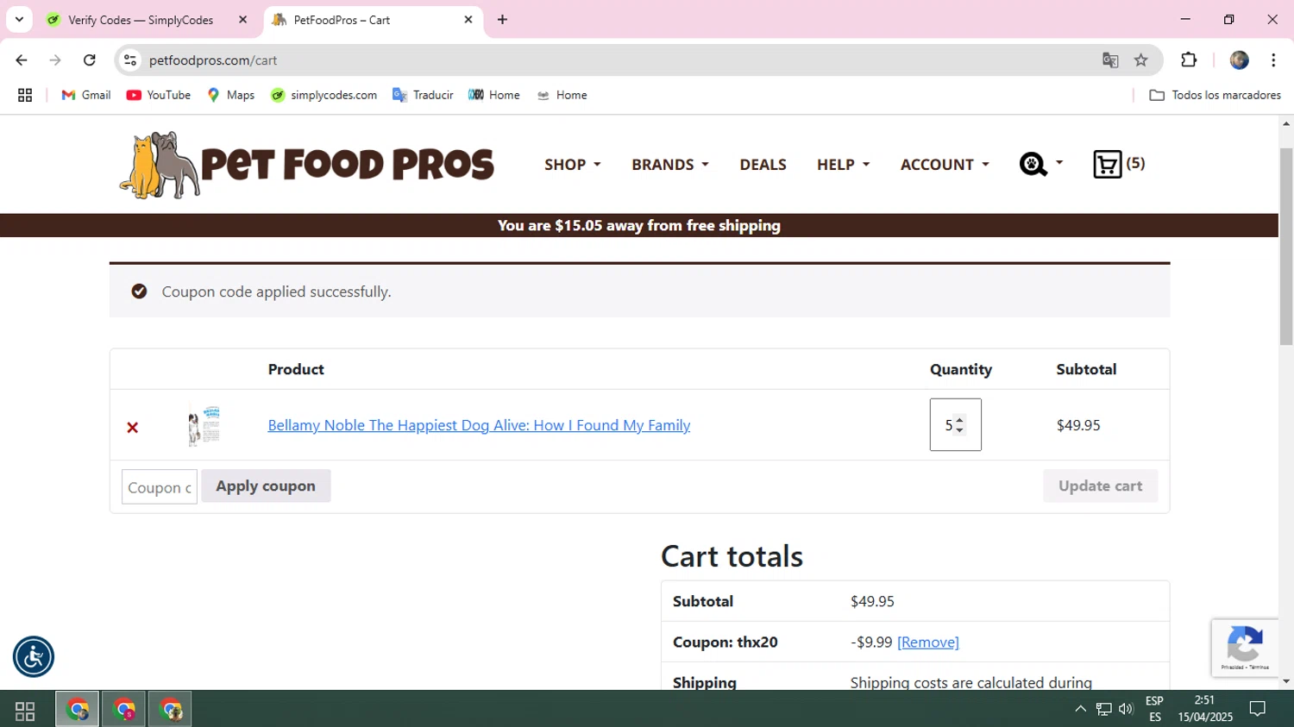Click the reCAPTCHA badge
Screen dimensions: 1294x727
[x=1244, y=648]
